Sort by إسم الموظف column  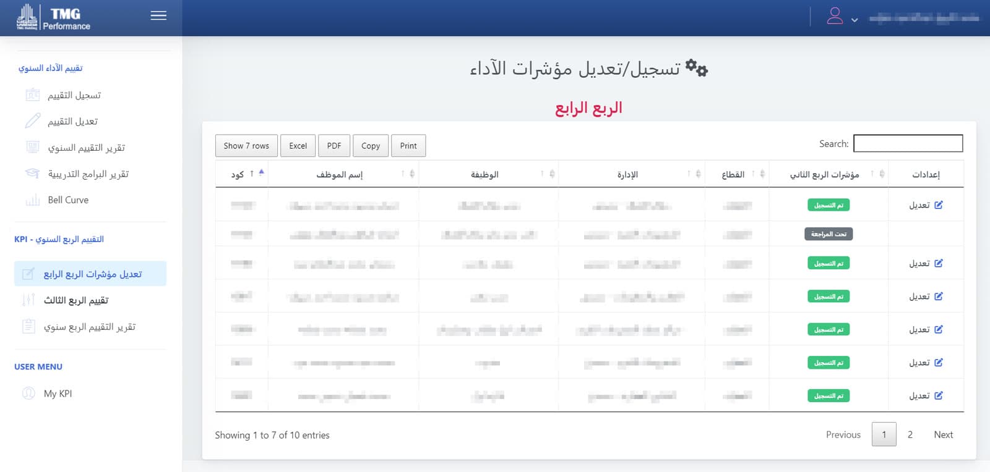pyautogui.click(x=343, y=174)
